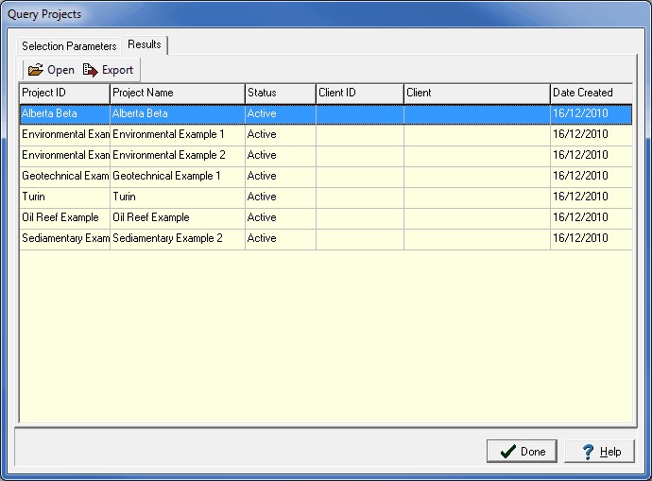
Task: Click the Export icon in toolbar
Action: coord(91,70)
